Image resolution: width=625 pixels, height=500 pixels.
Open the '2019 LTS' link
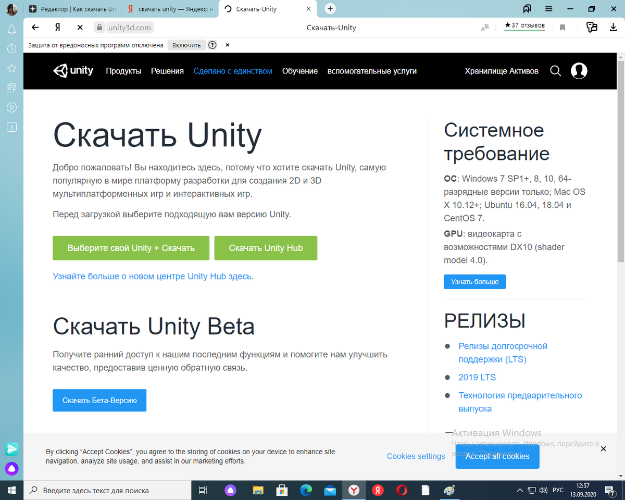click(x=477, y=377)
